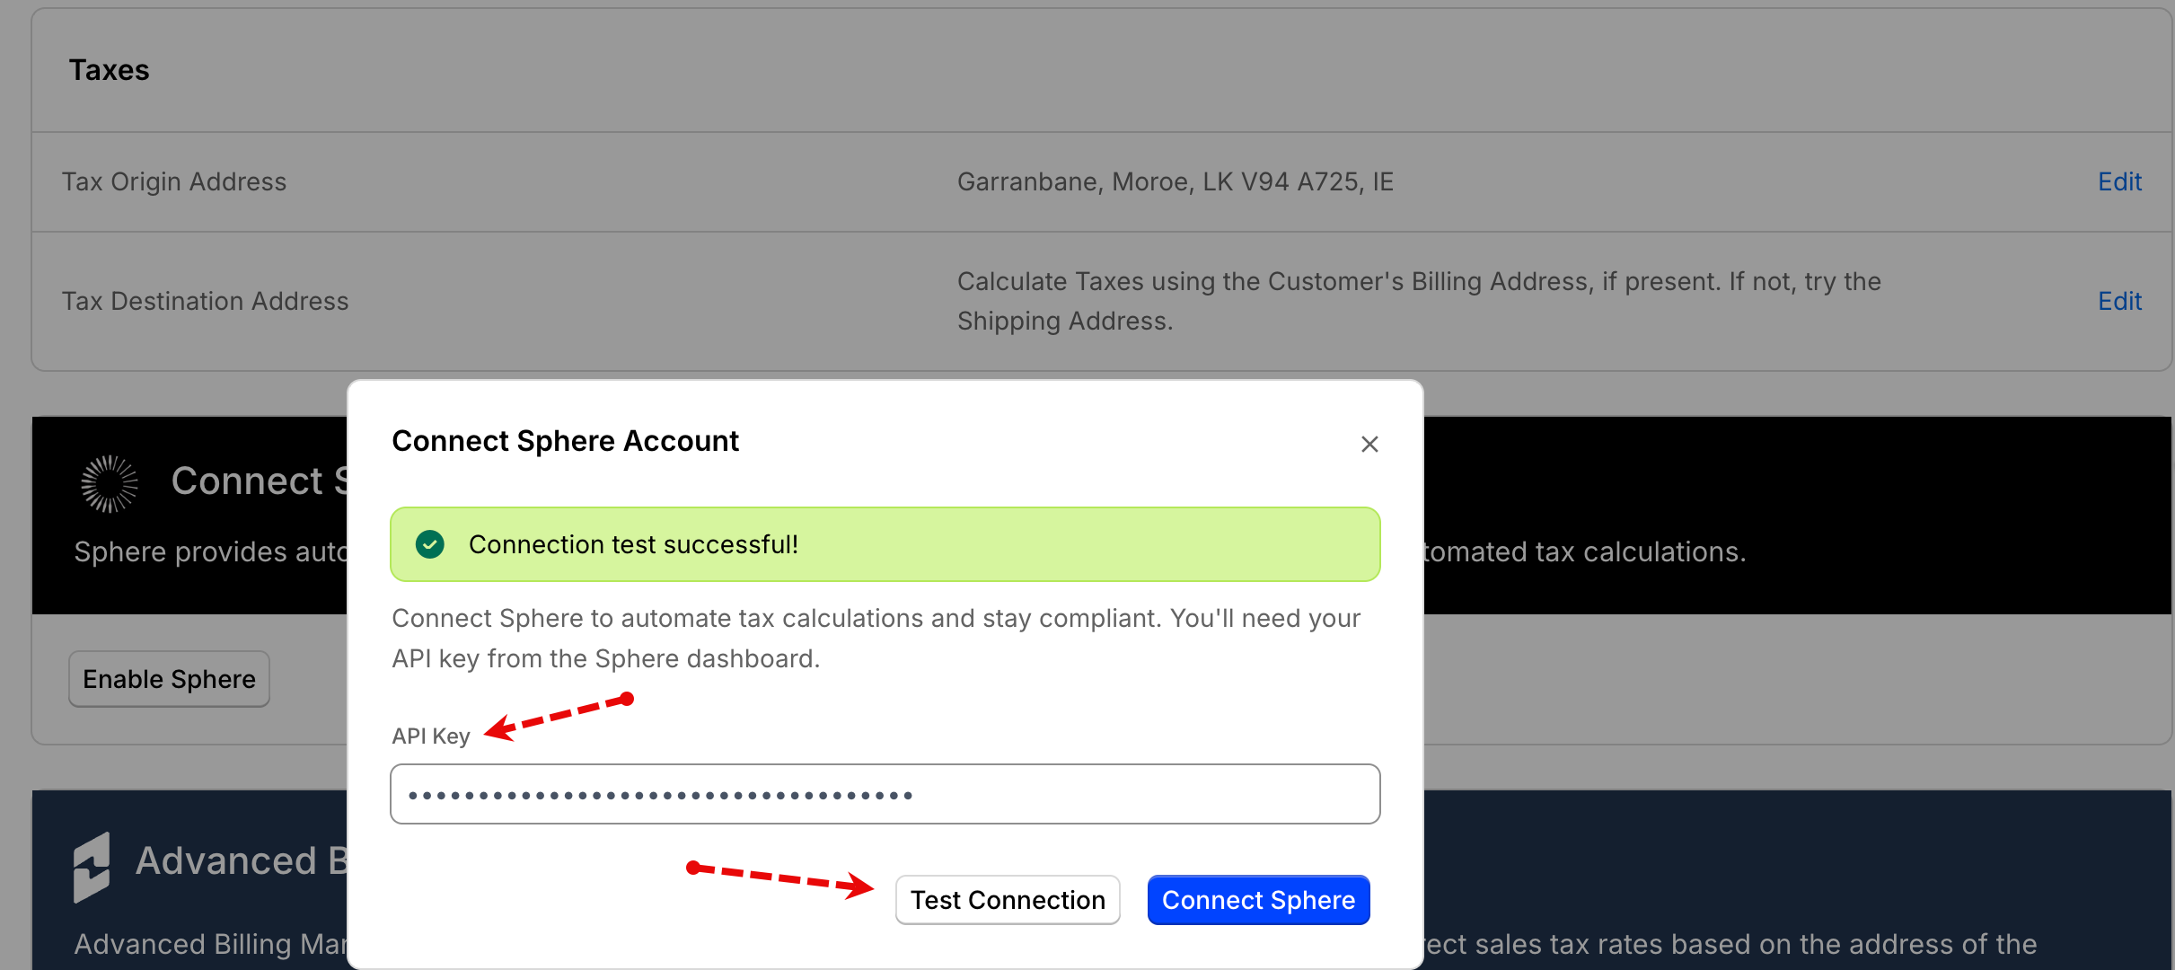The width and height of the screenshot is (2175, 970).
Task: Click the 'Tax Destination Address' label
Action: point(205,301)
